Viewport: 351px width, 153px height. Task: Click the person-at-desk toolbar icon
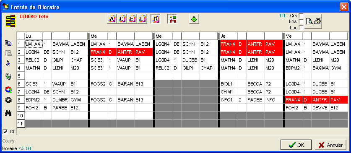(x=172, y=19)
